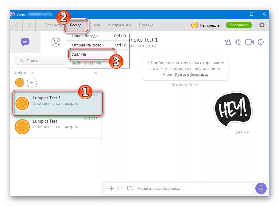This screenshot has height=206, width=279.
Task: Click the Viber Out orange balance icon
Action: 195,25
